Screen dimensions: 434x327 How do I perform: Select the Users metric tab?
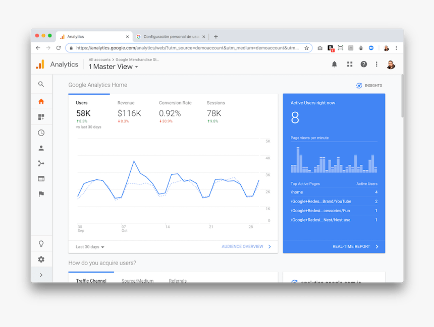89,114
